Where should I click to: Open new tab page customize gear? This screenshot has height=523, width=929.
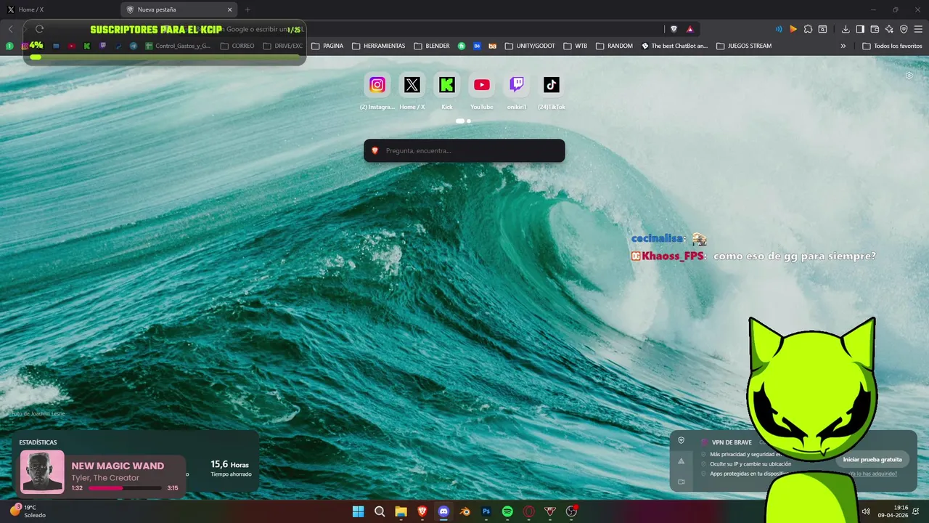909,76
